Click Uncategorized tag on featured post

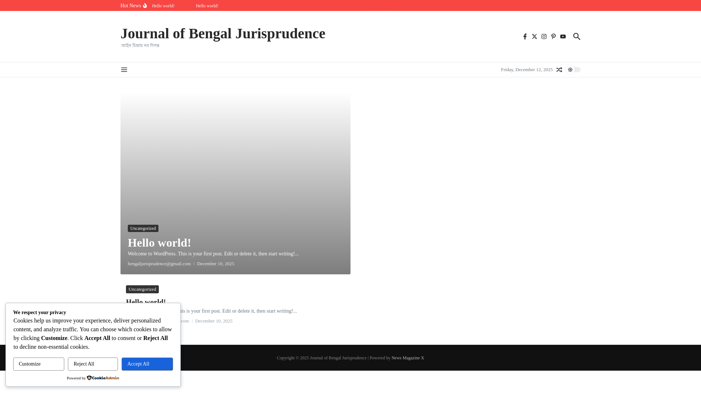(x=143, y=228)
